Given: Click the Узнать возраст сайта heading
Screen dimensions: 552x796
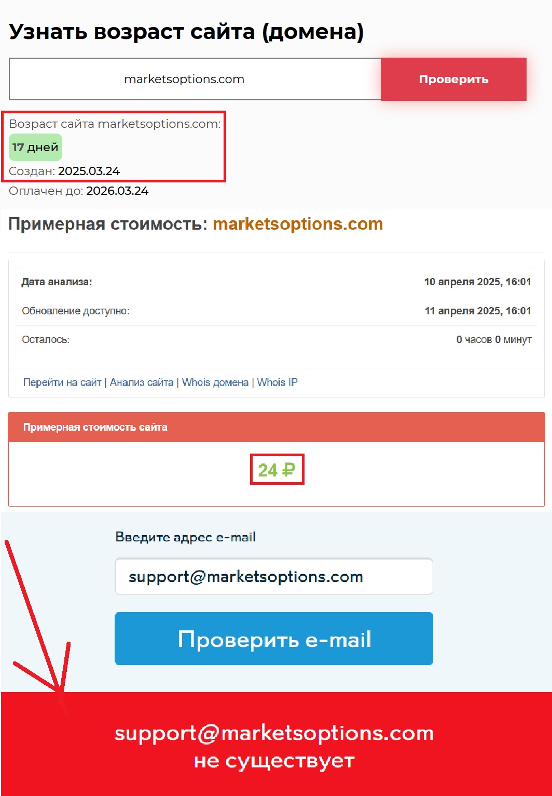Looking at the screenshot, I should [186, 32].
